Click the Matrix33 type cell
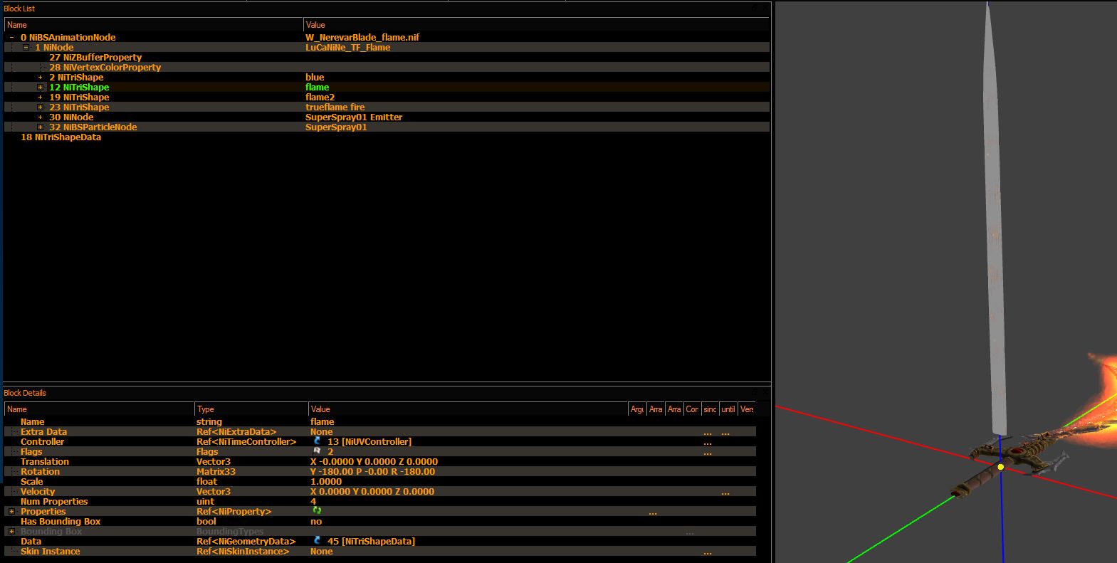 [x=216, y=471]
